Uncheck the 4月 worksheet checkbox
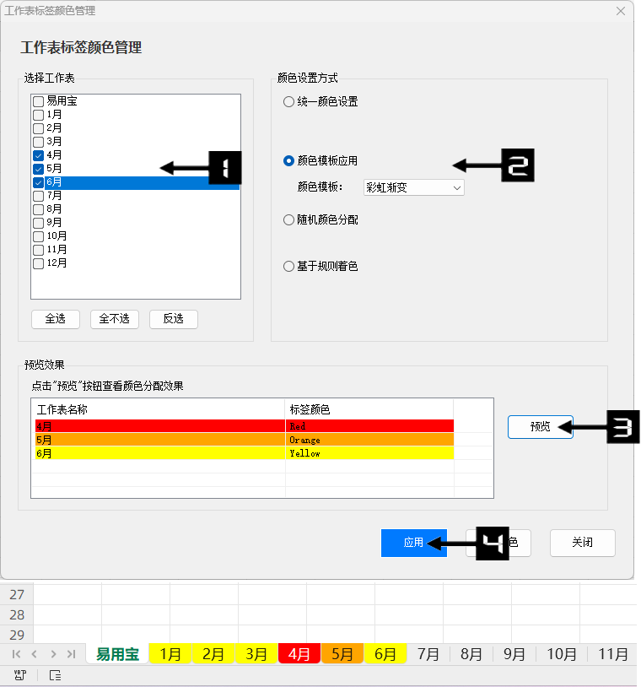 (x=39, y=155)
